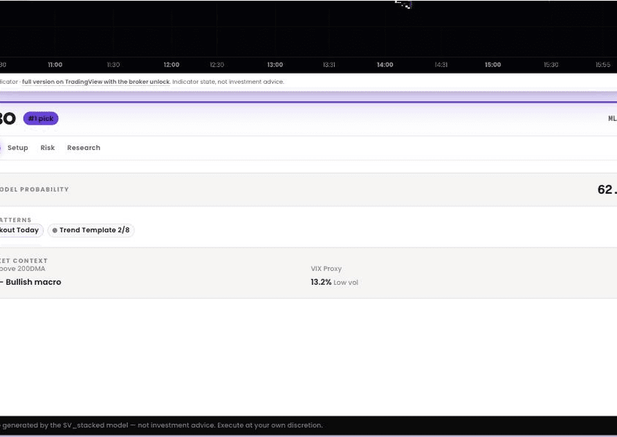Click the 15:55 time axis label
This screenshot has height=437, width=617.
603,64
